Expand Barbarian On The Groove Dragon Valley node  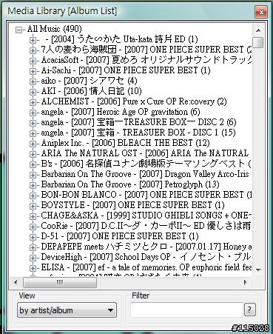click(33, 176)
